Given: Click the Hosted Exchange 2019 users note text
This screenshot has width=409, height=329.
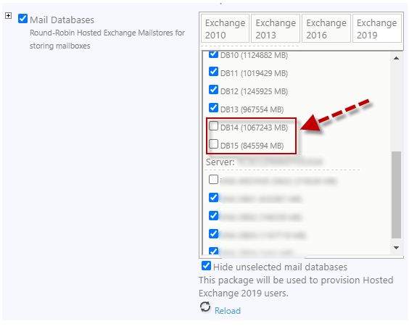Looking at the screenshot, I should point(296,286).
